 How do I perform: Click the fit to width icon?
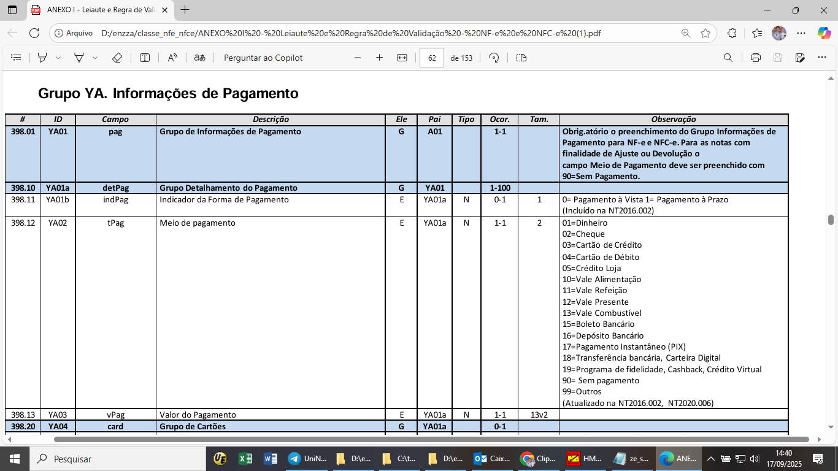(402, 58)
